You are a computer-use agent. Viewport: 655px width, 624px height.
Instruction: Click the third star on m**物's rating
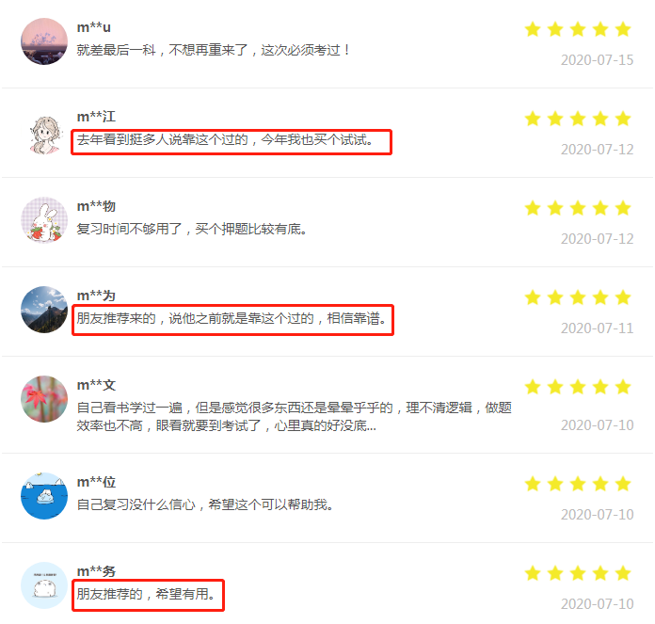tap(578, 208)
